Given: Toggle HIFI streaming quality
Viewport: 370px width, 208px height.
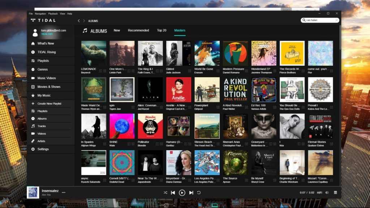Looking at the screenshot, I should (x=319, y=192).
